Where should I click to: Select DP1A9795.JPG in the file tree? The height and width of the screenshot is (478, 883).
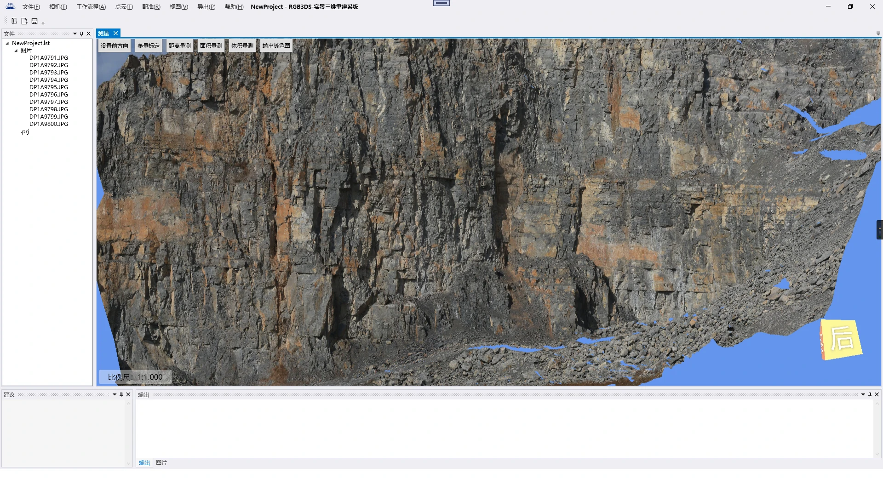click(x=49, y=87)
